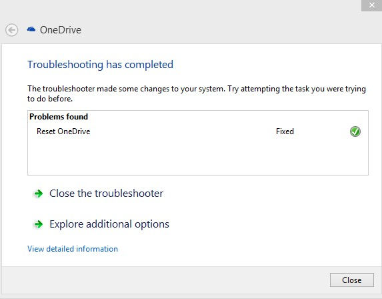
Task: Click the arrow beside Explore additional options
Action: point(38,224)
